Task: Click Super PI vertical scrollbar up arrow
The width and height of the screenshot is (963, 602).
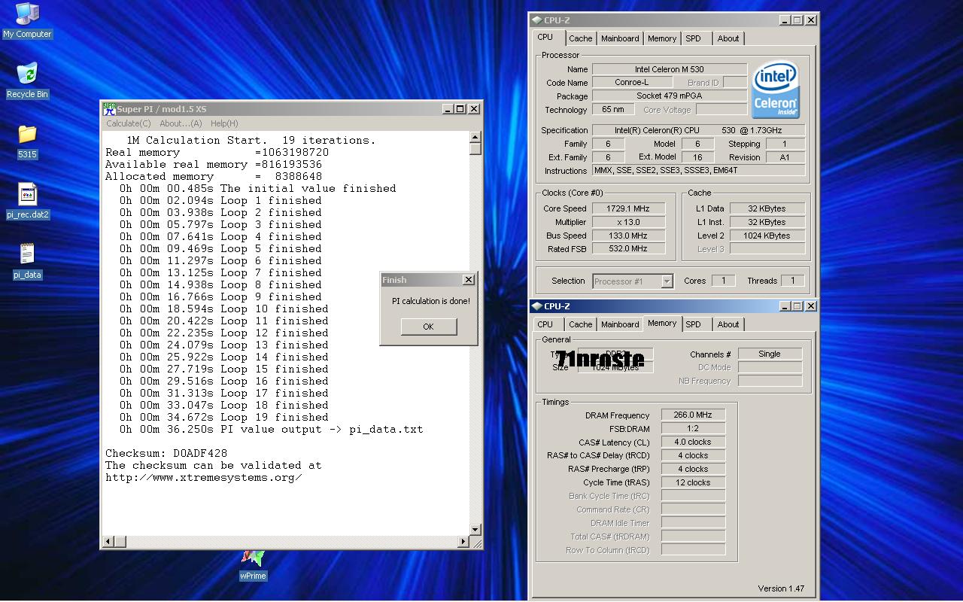Action: [x=475, y=138]
